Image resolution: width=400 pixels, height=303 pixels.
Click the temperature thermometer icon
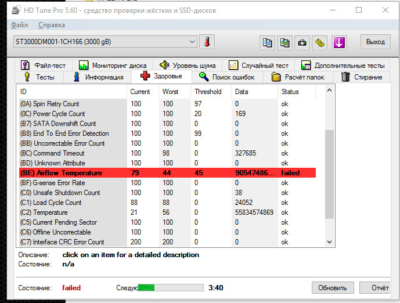click(x=207, y=42)
